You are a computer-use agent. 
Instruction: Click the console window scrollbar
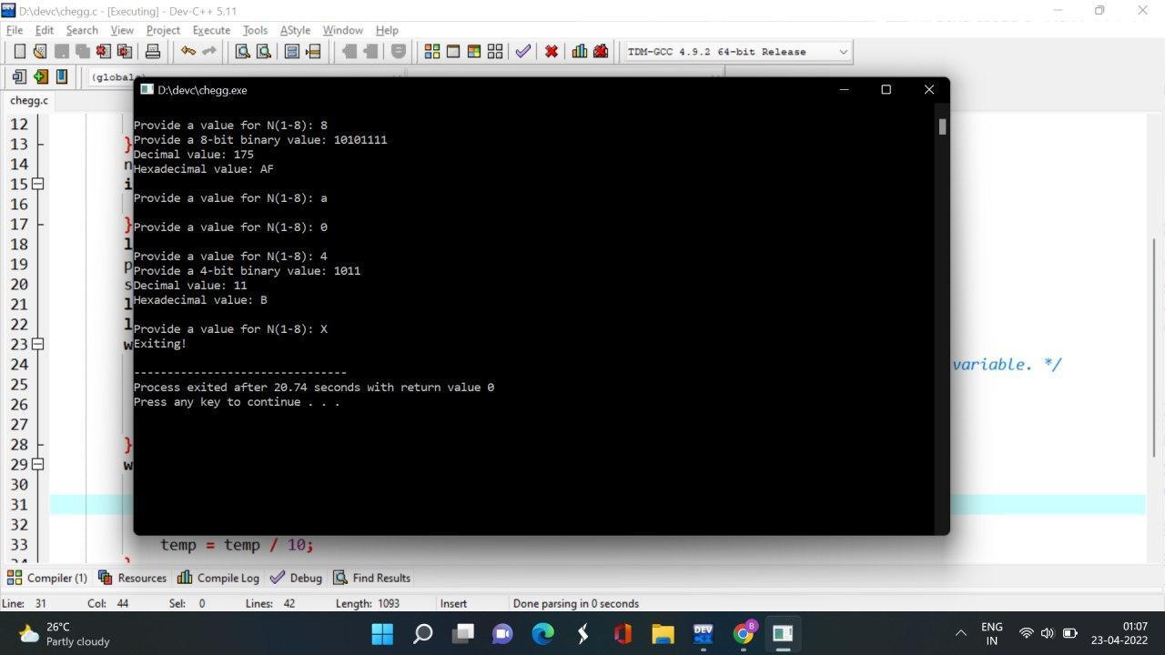[x=941, y=127]
